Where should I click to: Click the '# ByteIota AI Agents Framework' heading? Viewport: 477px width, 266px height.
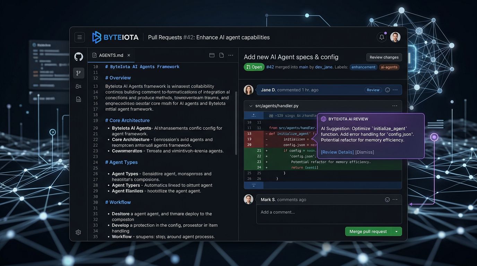coord(142,66)
